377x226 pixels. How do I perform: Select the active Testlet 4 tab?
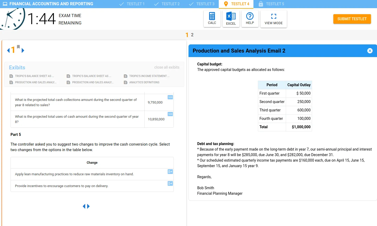click(236, 4)
